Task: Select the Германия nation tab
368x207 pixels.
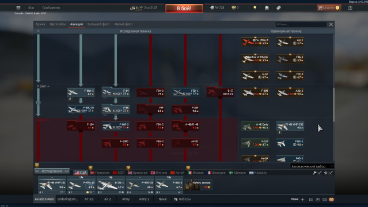Action: 100,173
